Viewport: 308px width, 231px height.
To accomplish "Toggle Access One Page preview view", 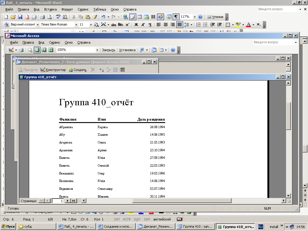I will (37, 50).
